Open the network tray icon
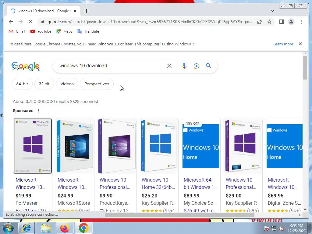Screen dimensions: 312x234 274,229
